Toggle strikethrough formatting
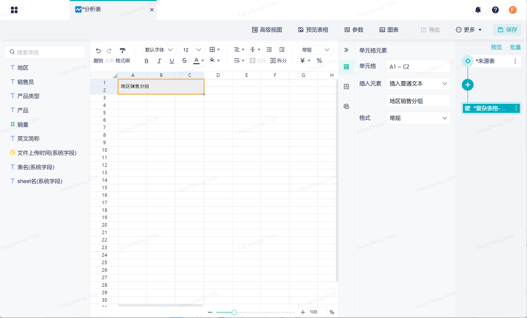527x318 pixels. click(x=184, y=61)
